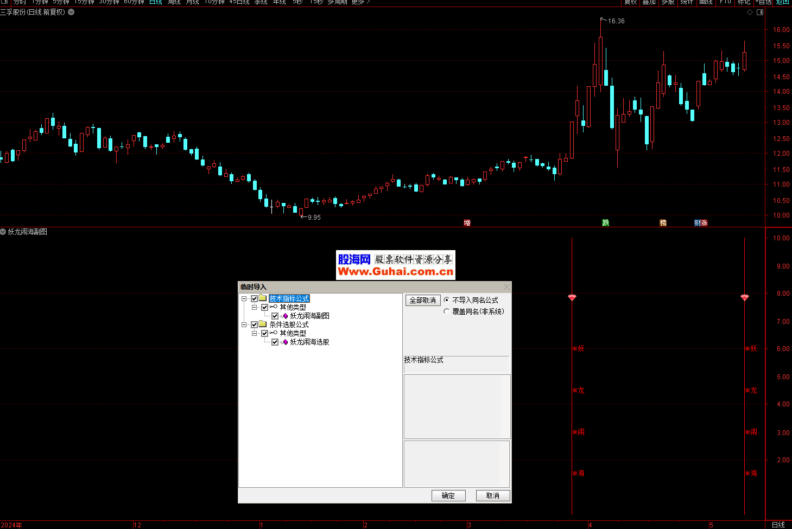The image size is (792, 529).
Task: Collapse 其他类型 node under 条件选股公式
Action: click(x=255, y=333)
